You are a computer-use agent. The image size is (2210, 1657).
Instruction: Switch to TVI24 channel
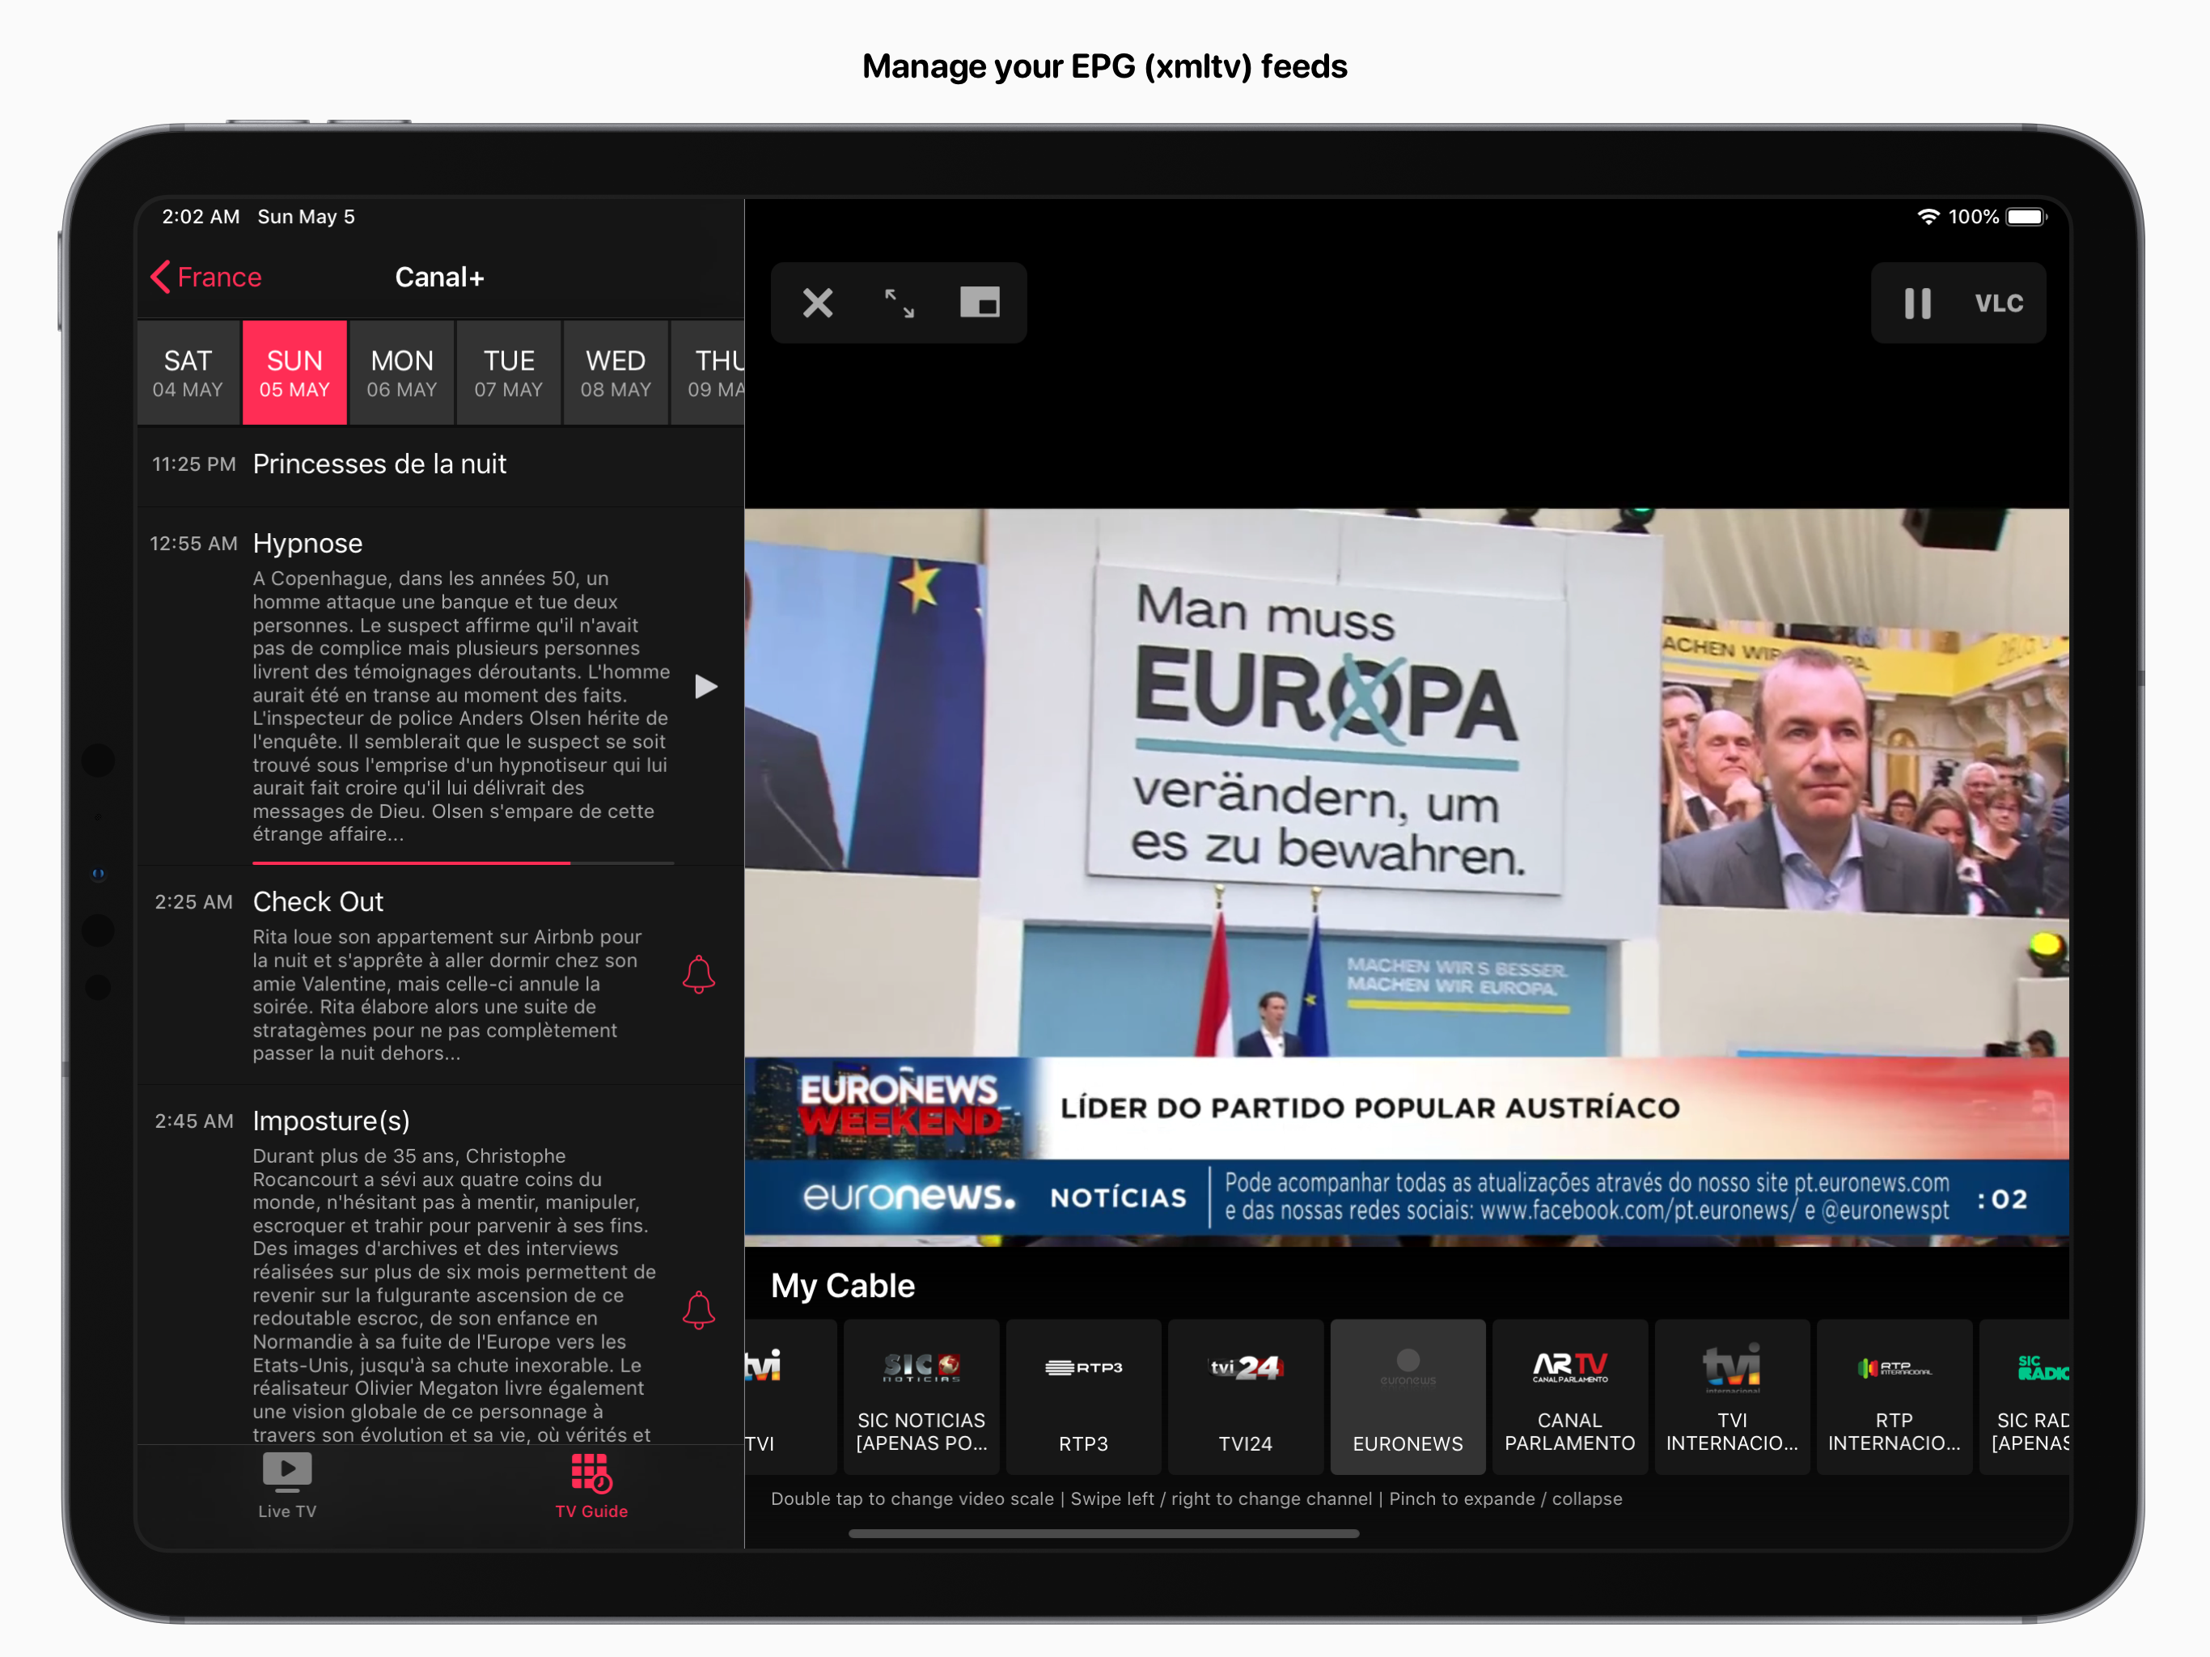[1245, 1396]
